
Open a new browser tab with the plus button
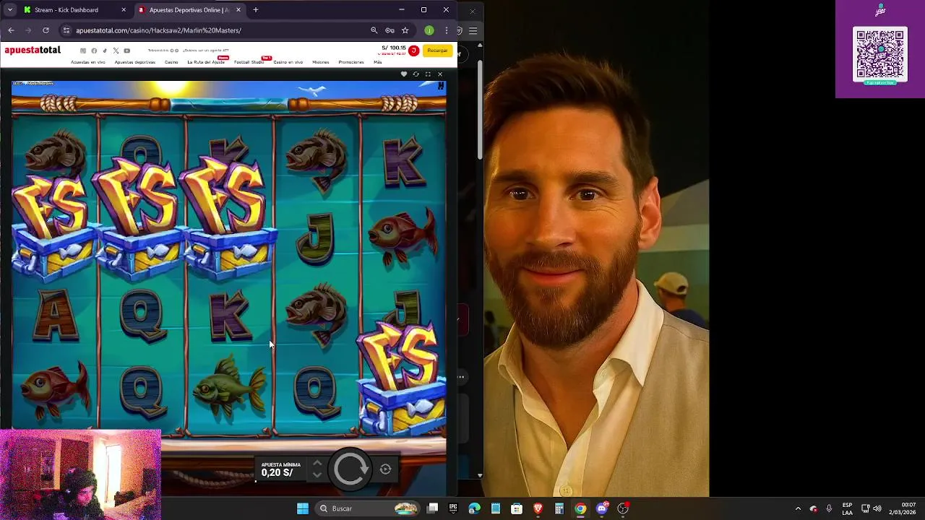255,10
